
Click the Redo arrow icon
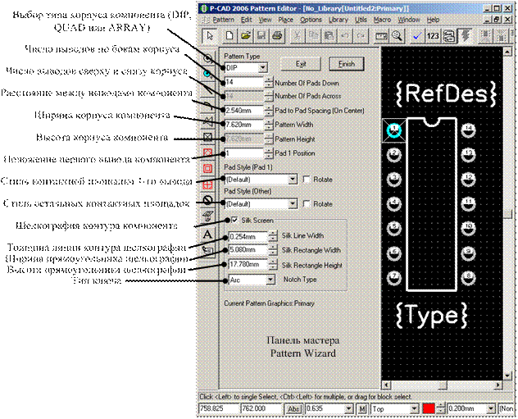361,35
